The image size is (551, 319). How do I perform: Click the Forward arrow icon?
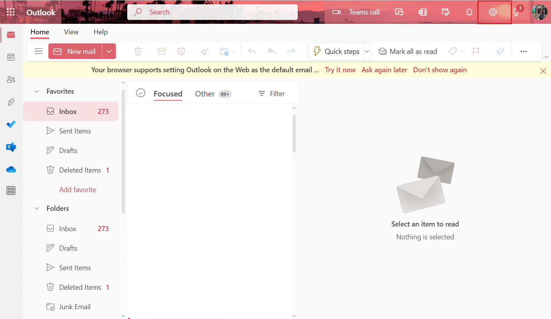pos(291,51)
